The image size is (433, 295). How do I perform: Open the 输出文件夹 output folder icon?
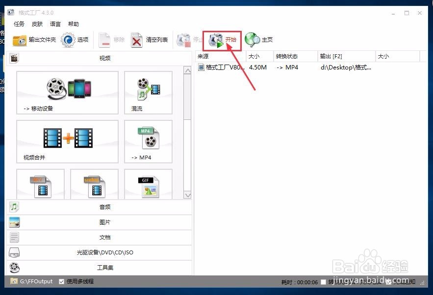pyautogui.click(x=19, y=41)
